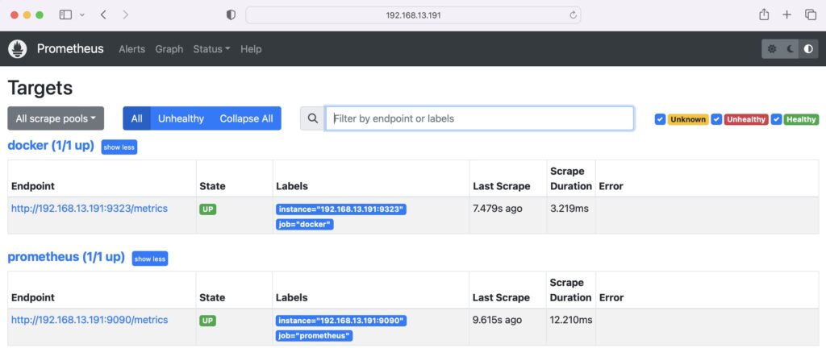Click the red Unhealthy badge
826x348 pixels.
(x=746, y=119)
